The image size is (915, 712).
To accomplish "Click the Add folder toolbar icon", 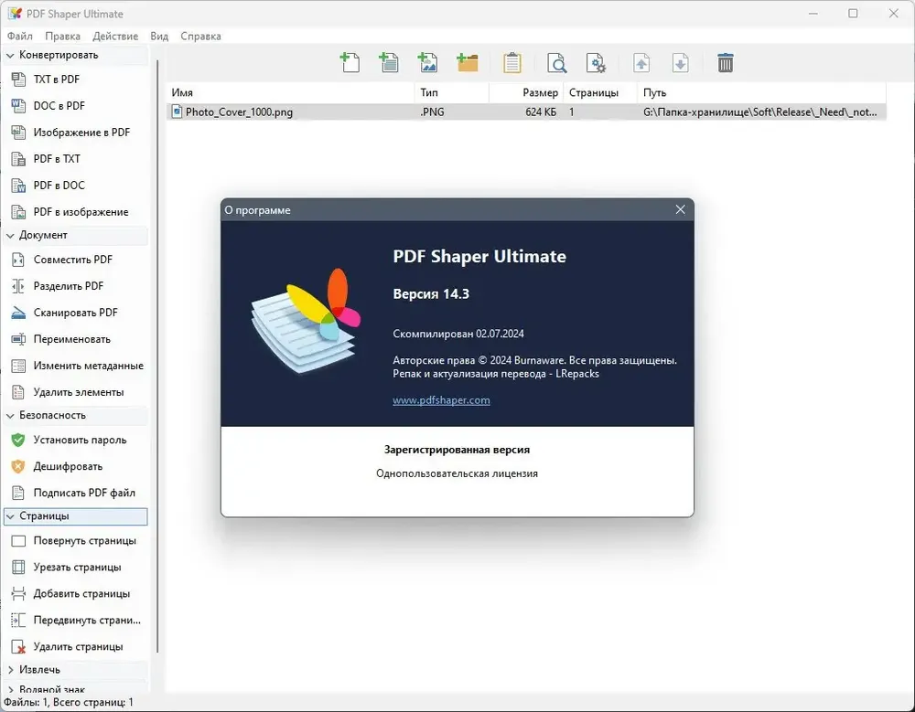I will pos(468,62).
